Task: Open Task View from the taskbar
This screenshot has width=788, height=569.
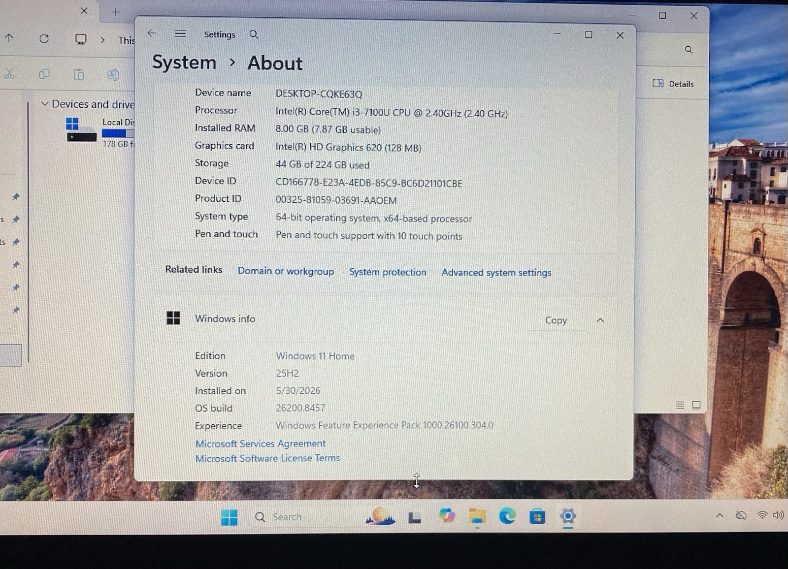Action: (x=415, y=517)
